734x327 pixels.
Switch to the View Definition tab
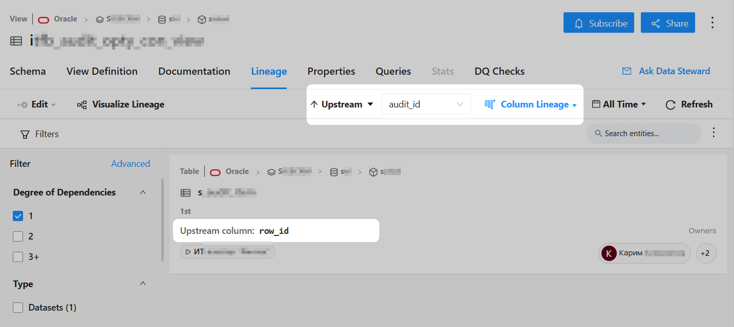click(102, 71)
